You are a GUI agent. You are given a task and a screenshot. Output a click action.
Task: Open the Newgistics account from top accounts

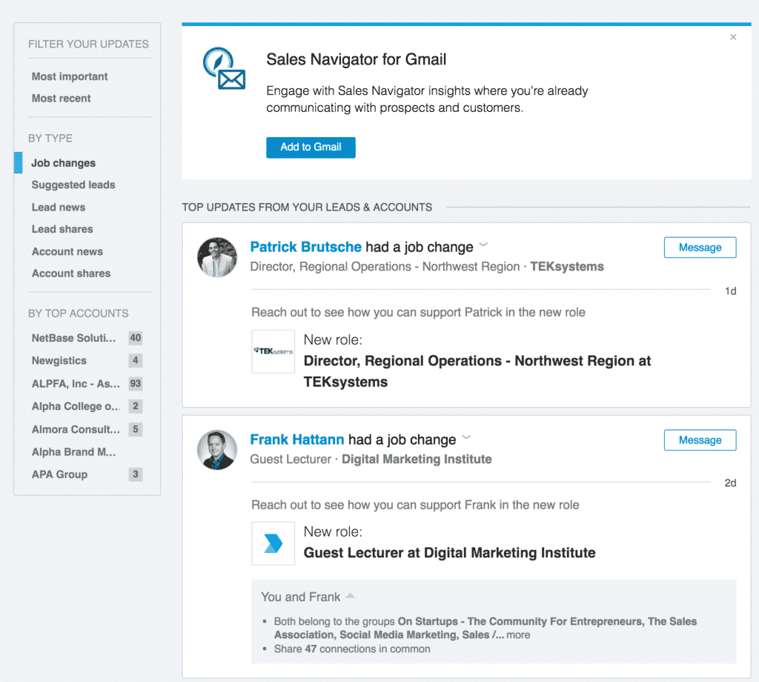click(57, 360)
